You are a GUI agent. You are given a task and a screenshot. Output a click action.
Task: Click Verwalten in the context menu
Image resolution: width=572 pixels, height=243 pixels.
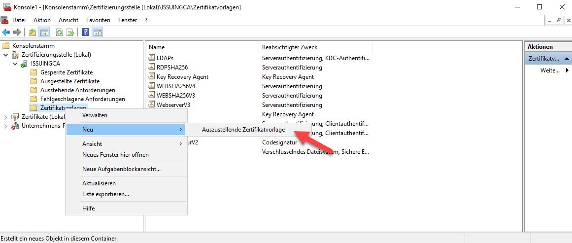pyautogui.click(x=95, y=115)
